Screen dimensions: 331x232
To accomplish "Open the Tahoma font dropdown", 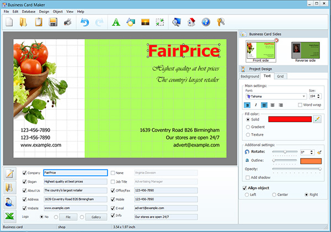I will point(276,96).
